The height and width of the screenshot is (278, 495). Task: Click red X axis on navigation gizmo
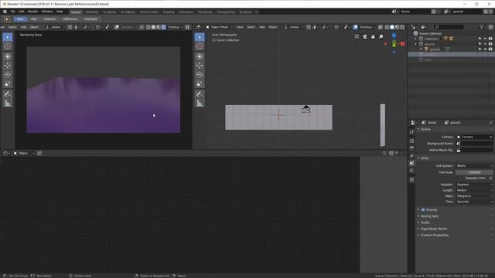click(402, 44)
